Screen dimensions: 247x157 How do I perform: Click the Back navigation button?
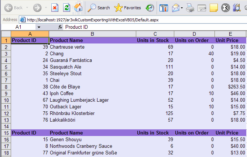click(x=13, y=8)
